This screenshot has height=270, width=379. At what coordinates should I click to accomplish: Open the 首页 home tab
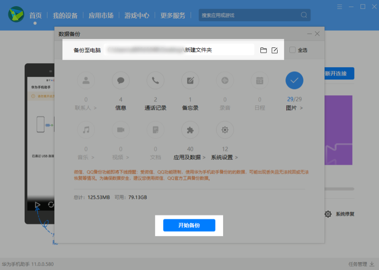35,15
